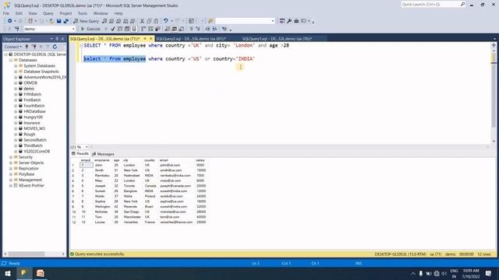The height and width of the screenshot is (280, 499).
Task: Expand the demo database node
Action: pos(16,89)
